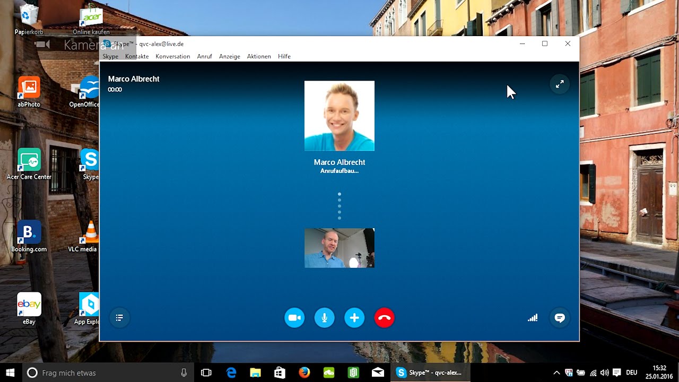The width and height of the screenshot is (679, 382).
Task: Open the Konversation menu
Action: pos(173,56)
